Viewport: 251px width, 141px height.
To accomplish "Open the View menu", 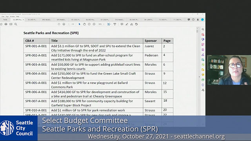I will coord(3,16).
